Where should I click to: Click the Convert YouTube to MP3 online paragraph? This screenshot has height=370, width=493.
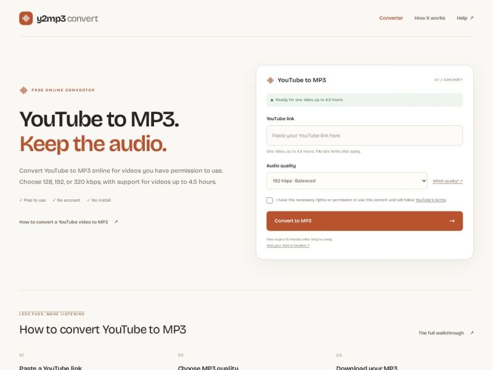pos(121,176)
